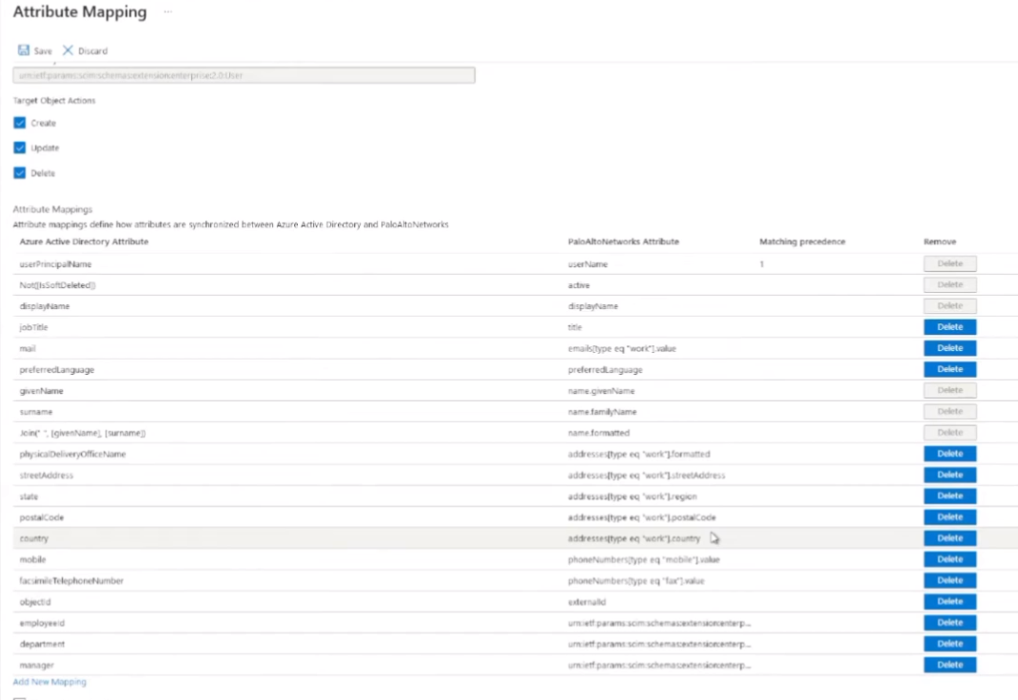Select the country source attribute

pos(33,538)
